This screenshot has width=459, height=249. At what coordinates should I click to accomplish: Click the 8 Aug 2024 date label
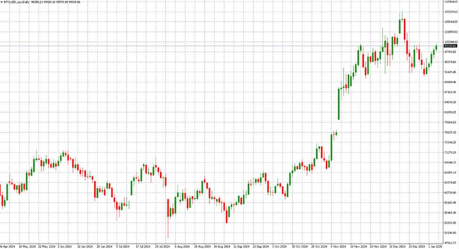click(182, 246)
